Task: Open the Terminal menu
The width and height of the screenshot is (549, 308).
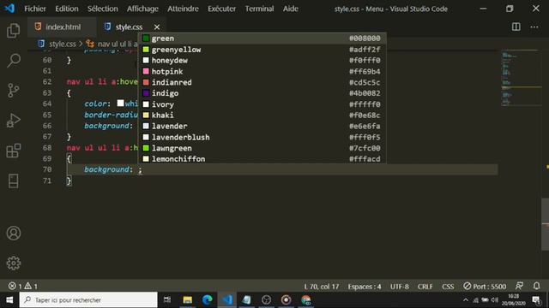Action: click(259, 9)
